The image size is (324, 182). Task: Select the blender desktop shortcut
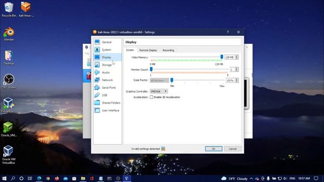pos(9,34)
